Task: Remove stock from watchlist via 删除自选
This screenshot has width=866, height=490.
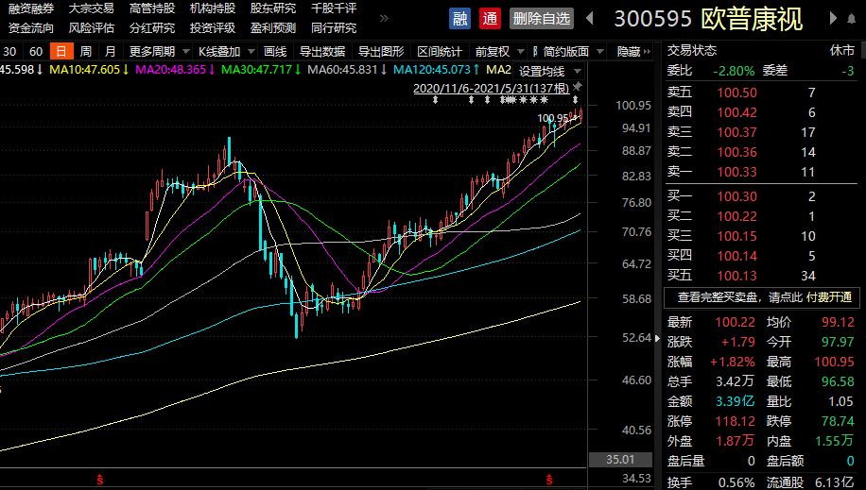Action: tap(541, 19)
